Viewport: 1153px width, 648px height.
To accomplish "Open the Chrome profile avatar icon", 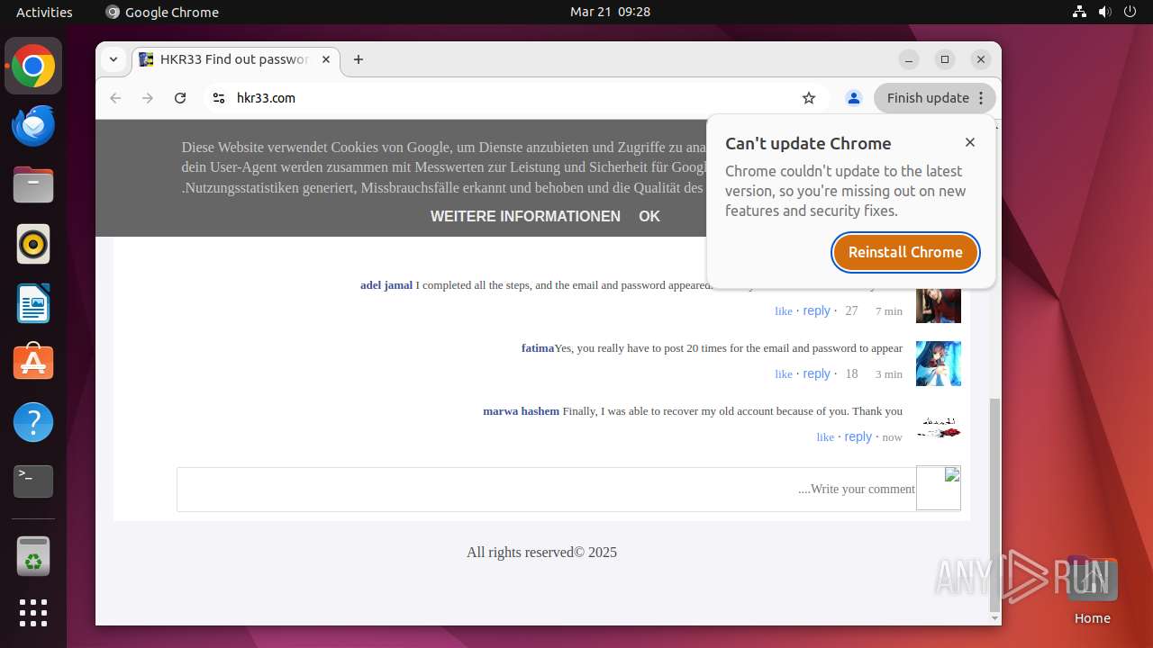I will (854, 98).
